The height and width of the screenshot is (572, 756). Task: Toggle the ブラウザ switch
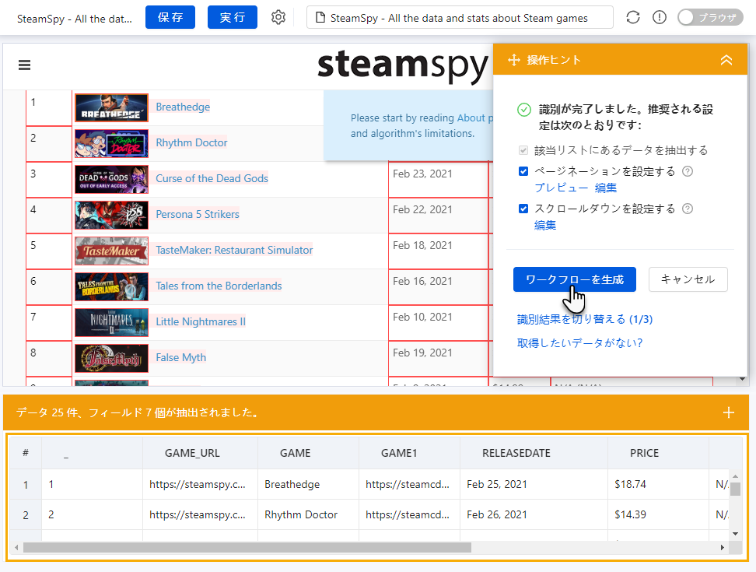(710, 18)
